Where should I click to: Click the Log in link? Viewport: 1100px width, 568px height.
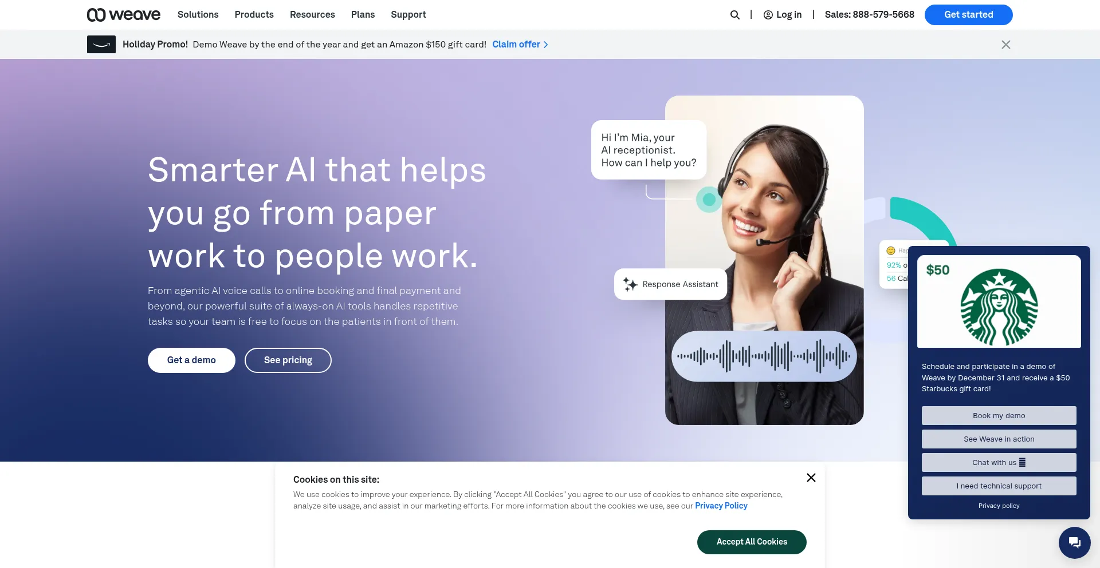click(x=782, y=15)
